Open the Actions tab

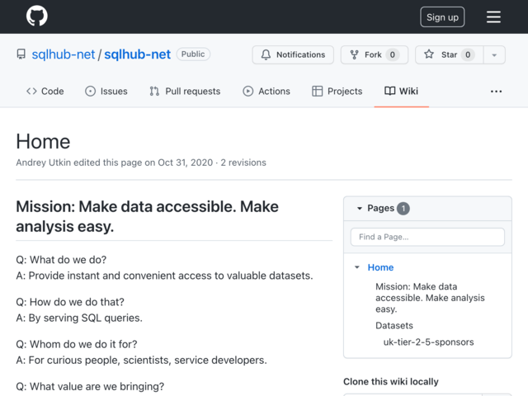click(266, 92)
